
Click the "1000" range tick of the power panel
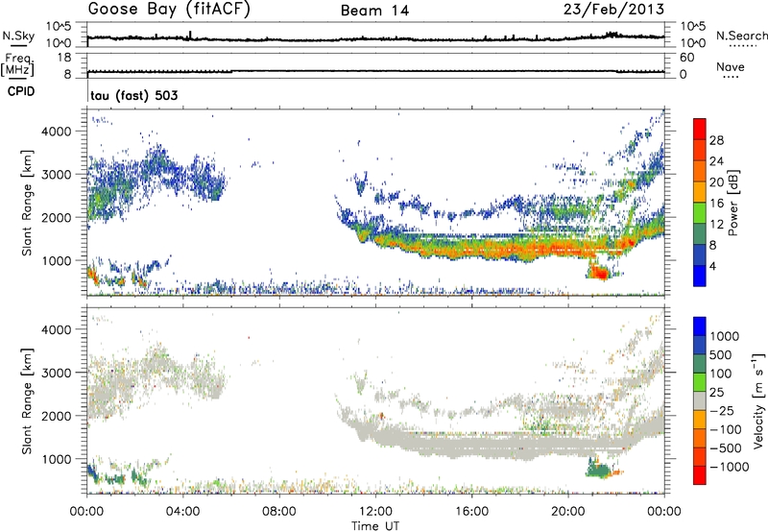click(x=59, y=260)
